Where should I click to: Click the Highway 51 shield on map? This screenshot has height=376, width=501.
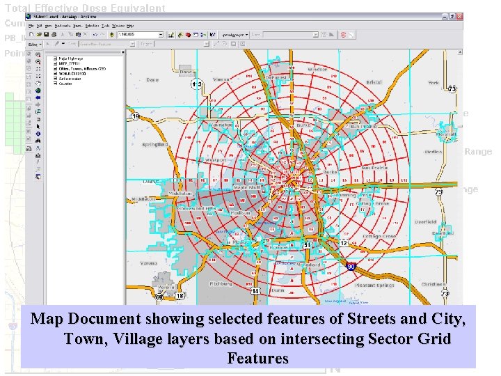307,245
